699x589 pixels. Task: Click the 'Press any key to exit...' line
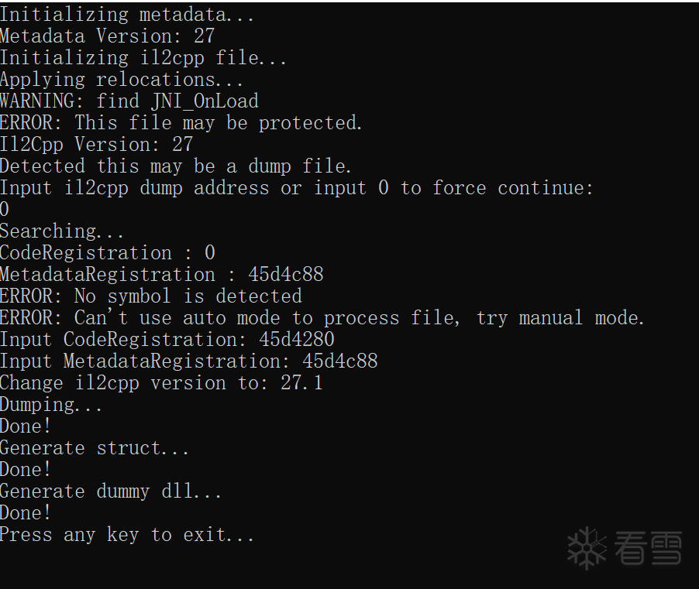click(x=127, y=534)
